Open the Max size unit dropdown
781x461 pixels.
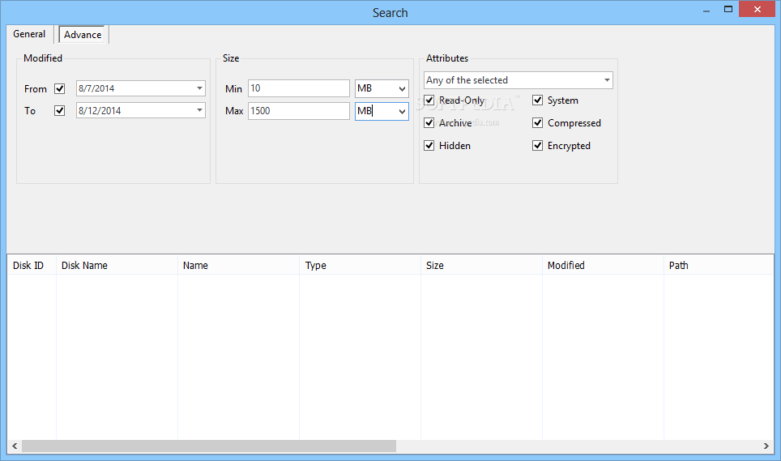(402, 111)
